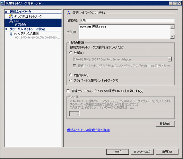The image size is (183, 159).
Task: Click the 名前(N) name input field
Action: [x=127, y=21]
